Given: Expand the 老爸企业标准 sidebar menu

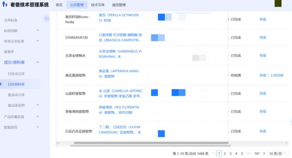Looking at the screenshot, I should [x=38, y=41].
